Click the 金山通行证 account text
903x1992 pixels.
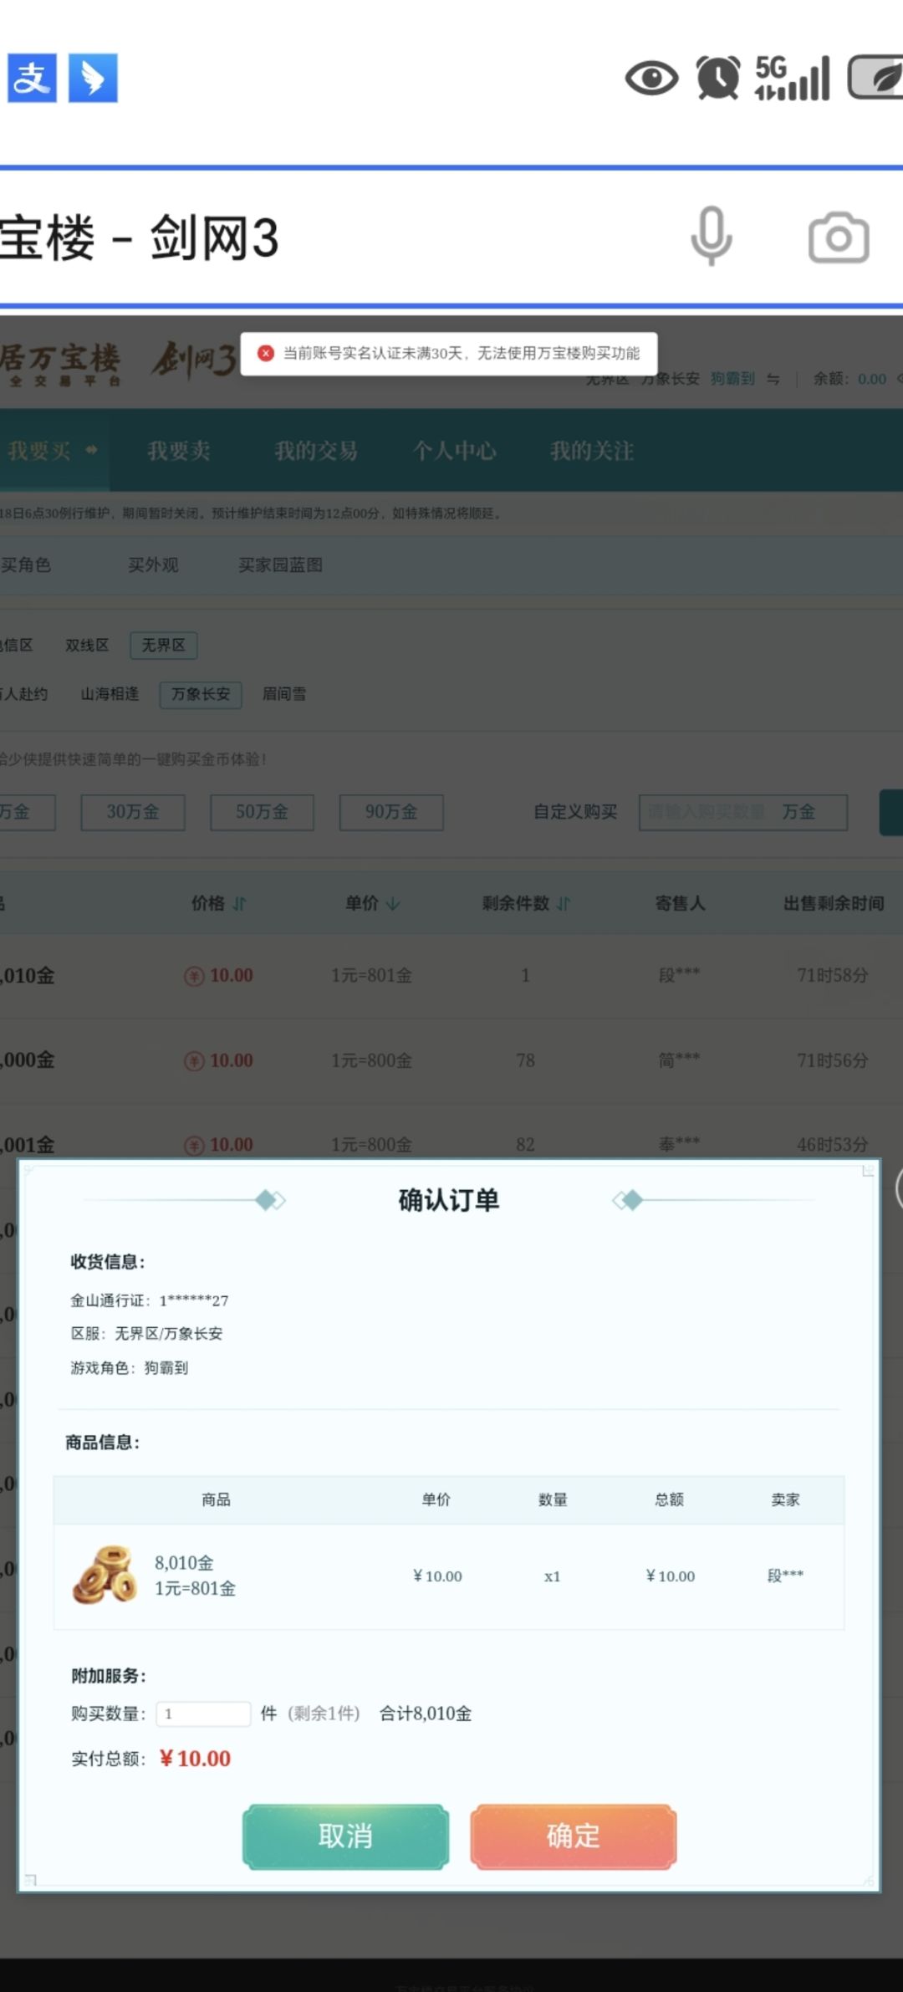coord(150,1300)
